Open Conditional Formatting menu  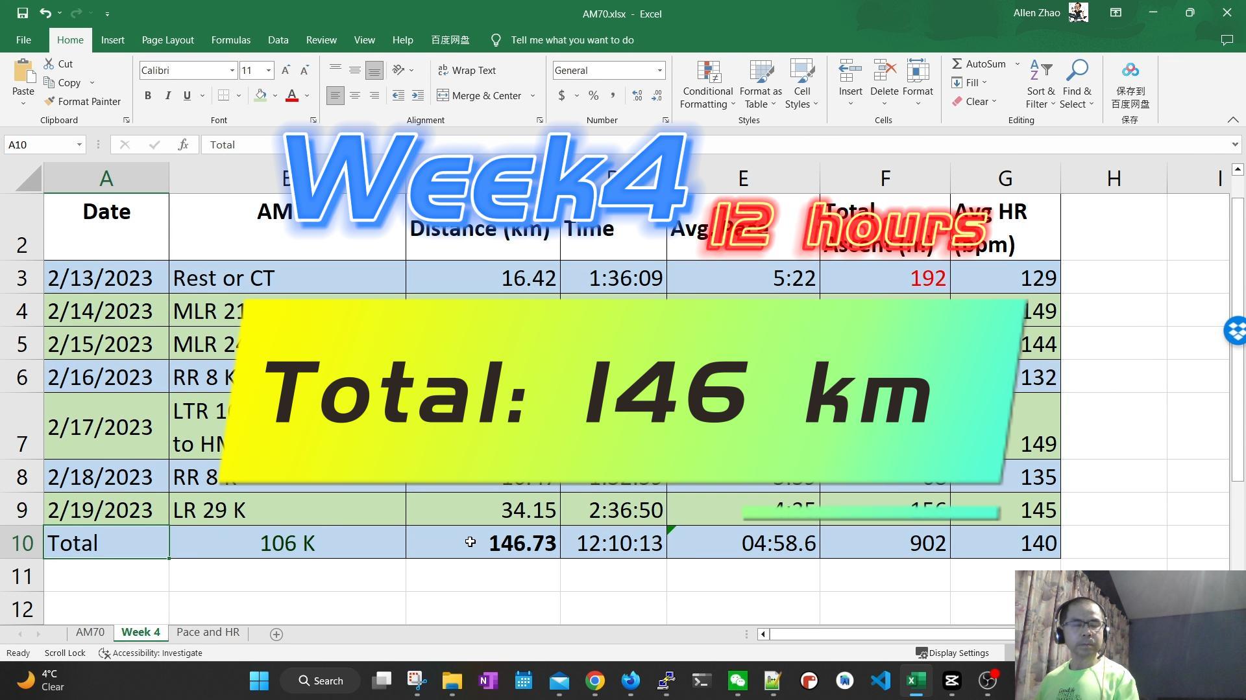pos(707,84)
